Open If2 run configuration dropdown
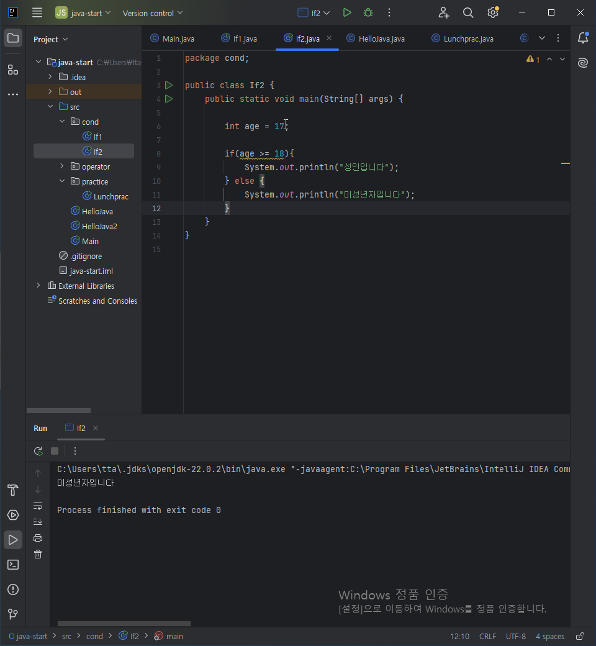This screenshot has height=646, width=596. pyautogui.click(x=314, y=13)
